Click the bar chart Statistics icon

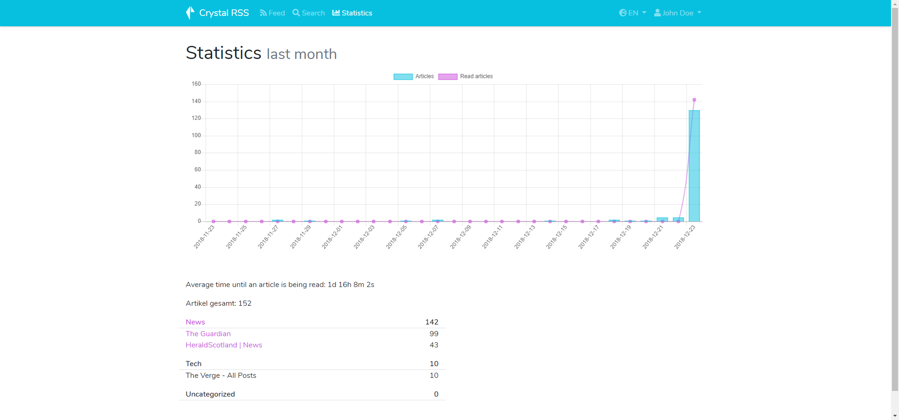point(336,13)
